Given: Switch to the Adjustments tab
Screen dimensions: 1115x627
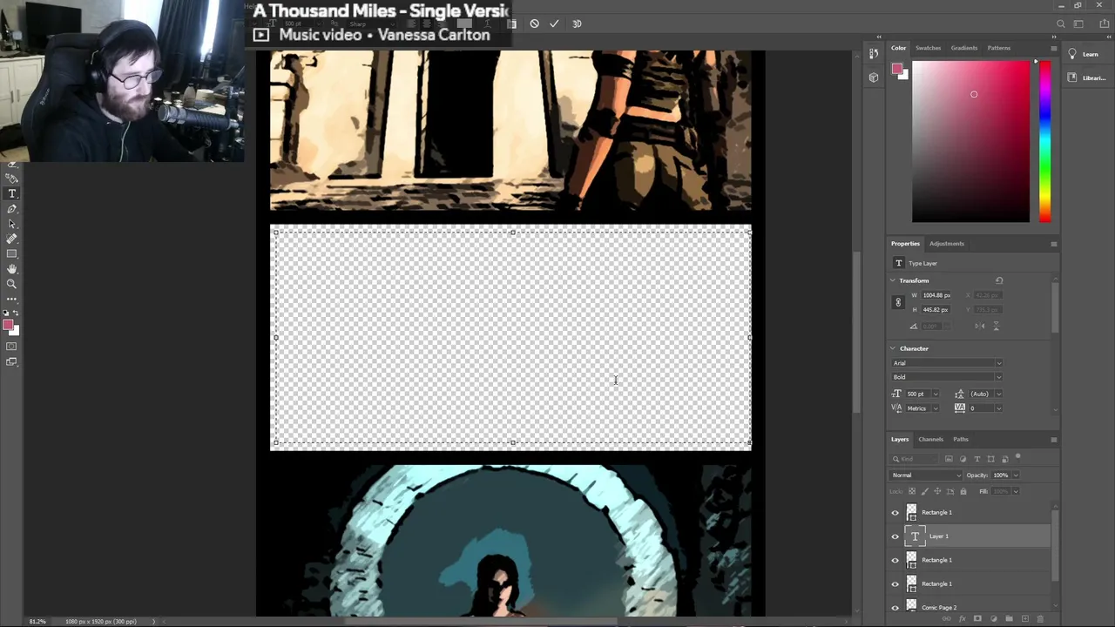Looking at the screenshot, I should pyautogui.click(x=947, y=244).
